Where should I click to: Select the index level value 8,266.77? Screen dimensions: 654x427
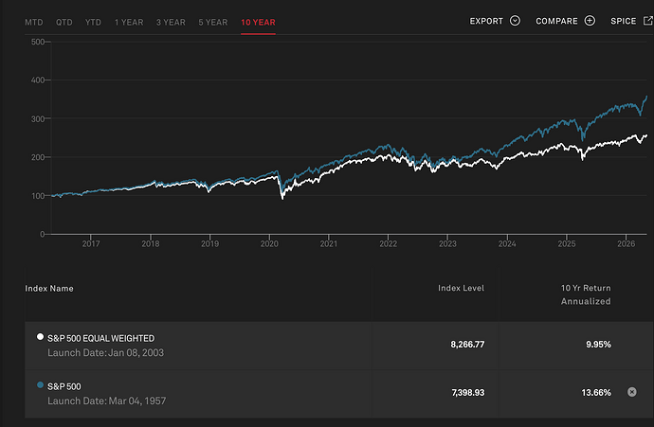point(467,345)
